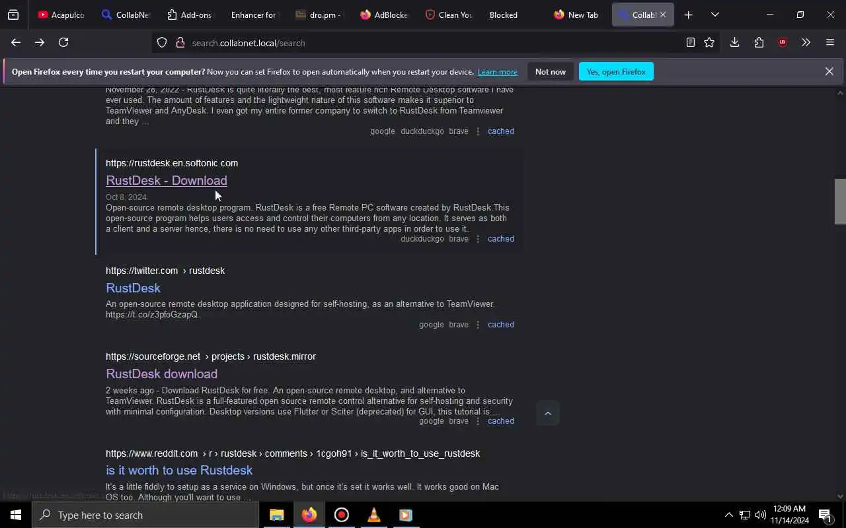Open a new tab with plus button

click(688, 15)
